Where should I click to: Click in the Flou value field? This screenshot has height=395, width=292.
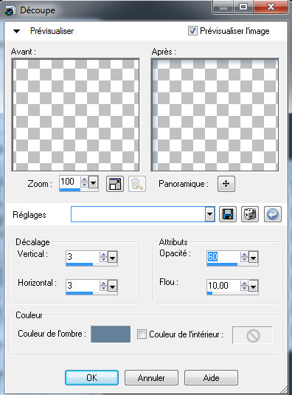click(223, 286)
